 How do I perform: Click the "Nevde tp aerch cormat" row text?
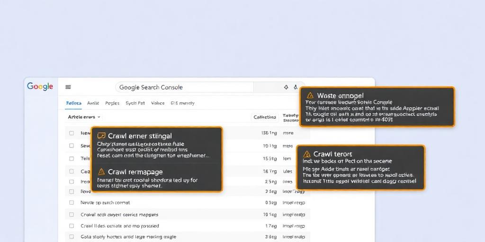pos(105,203)
